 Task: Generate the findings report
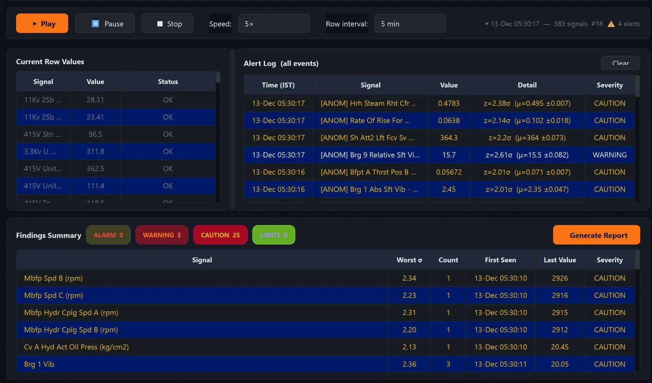(596, 235)
